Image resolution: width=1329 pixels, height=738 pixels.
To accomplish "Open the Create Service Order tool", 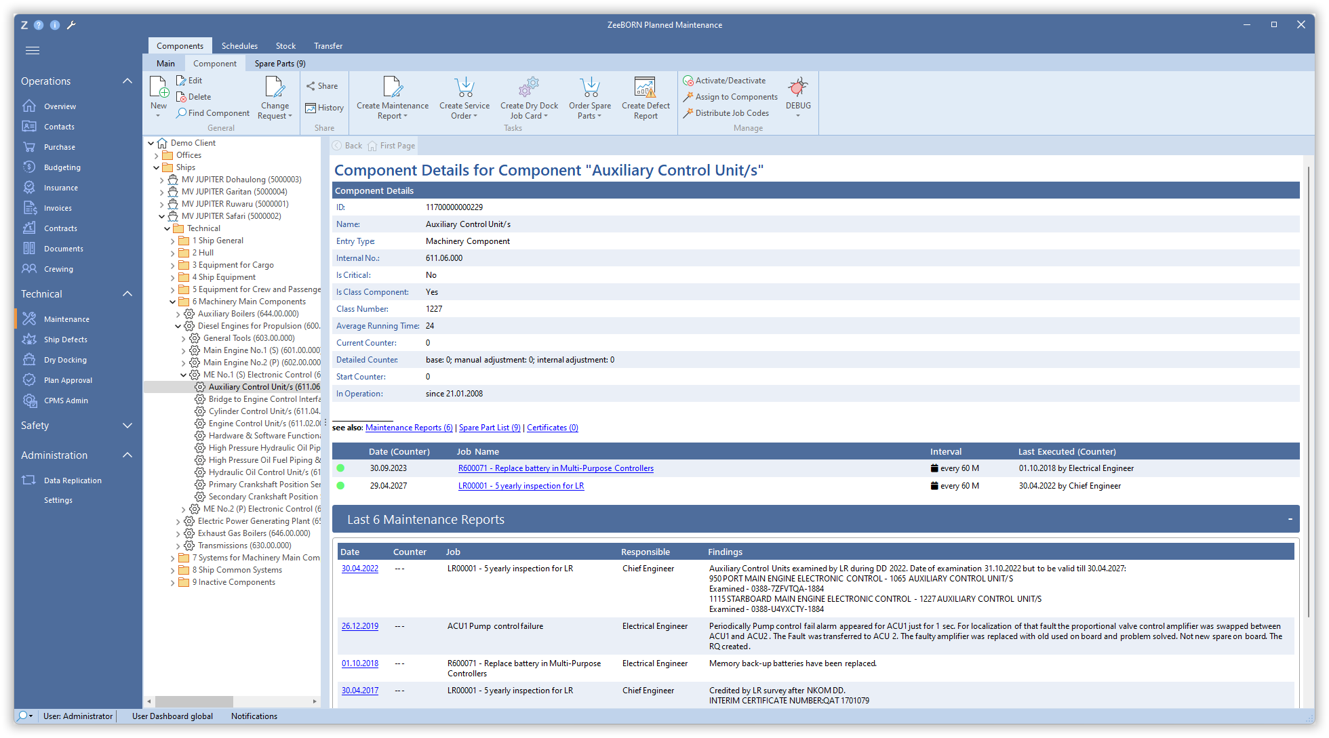I will [464, 88].
